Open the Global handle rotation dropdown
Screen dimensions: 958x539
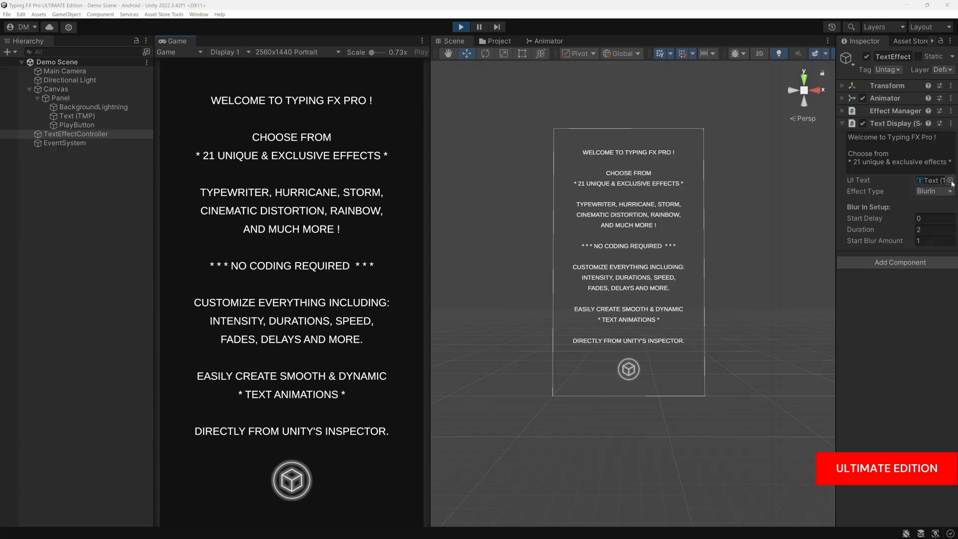tap(621, 53)
